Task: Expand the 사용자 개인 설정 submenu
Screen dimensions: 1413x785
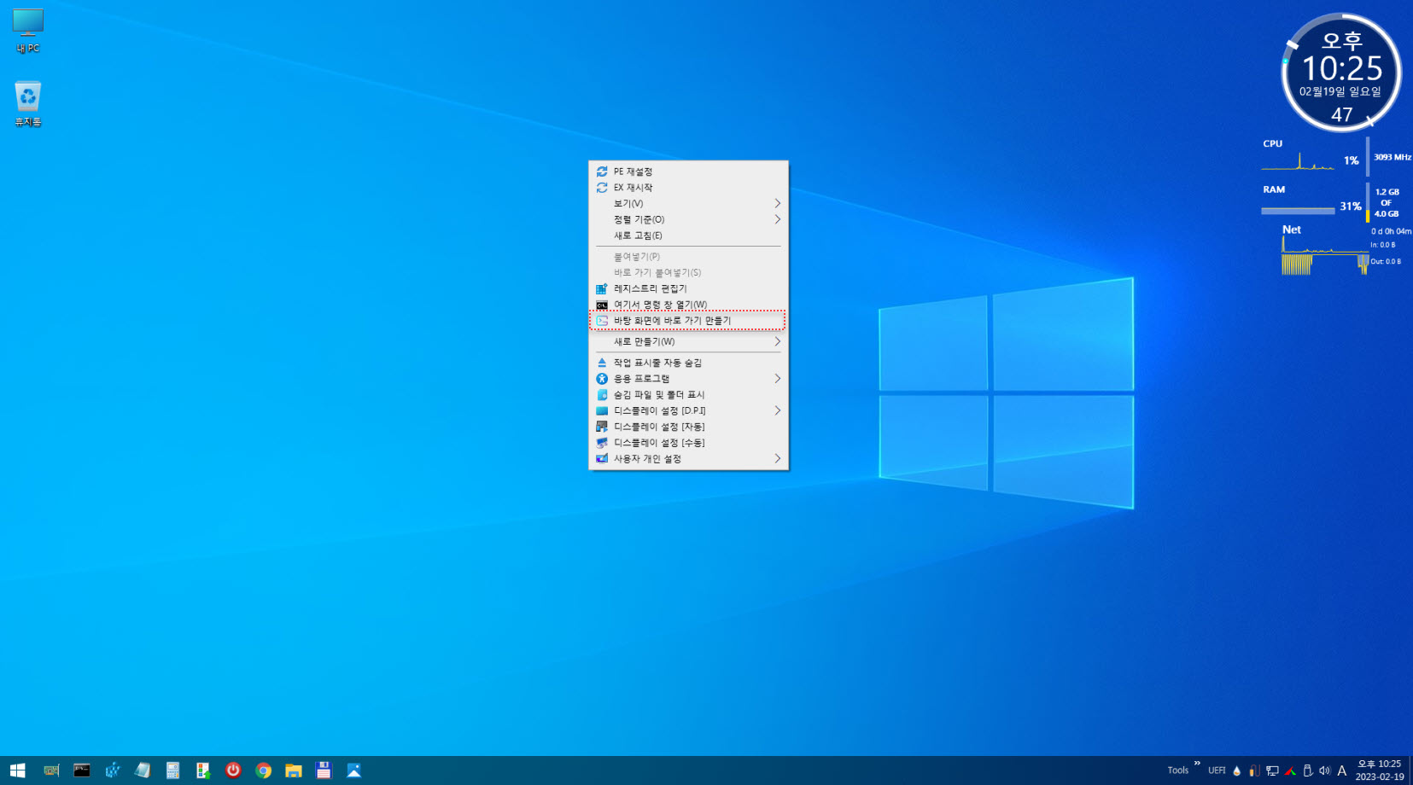Action: (x=688, y=459)
